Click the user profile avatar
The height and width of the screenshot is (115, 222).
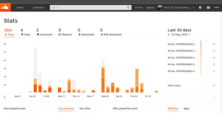pyautogui.click(x=160, y=7)
